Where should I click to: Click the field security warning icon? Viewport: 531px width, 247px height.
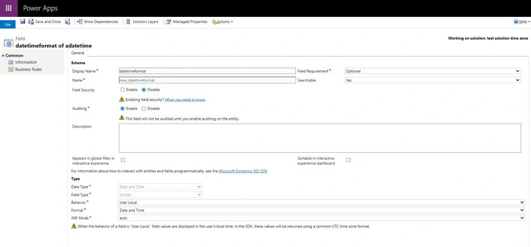122,99
